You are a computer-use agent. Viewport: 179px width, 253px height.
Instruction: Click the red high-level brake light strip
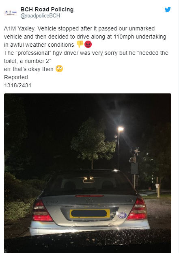click(x=89, y=196)
